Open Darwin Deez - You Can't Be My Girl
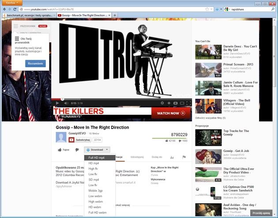The width and height of the screenshot is (278, 218). point(240,48)
